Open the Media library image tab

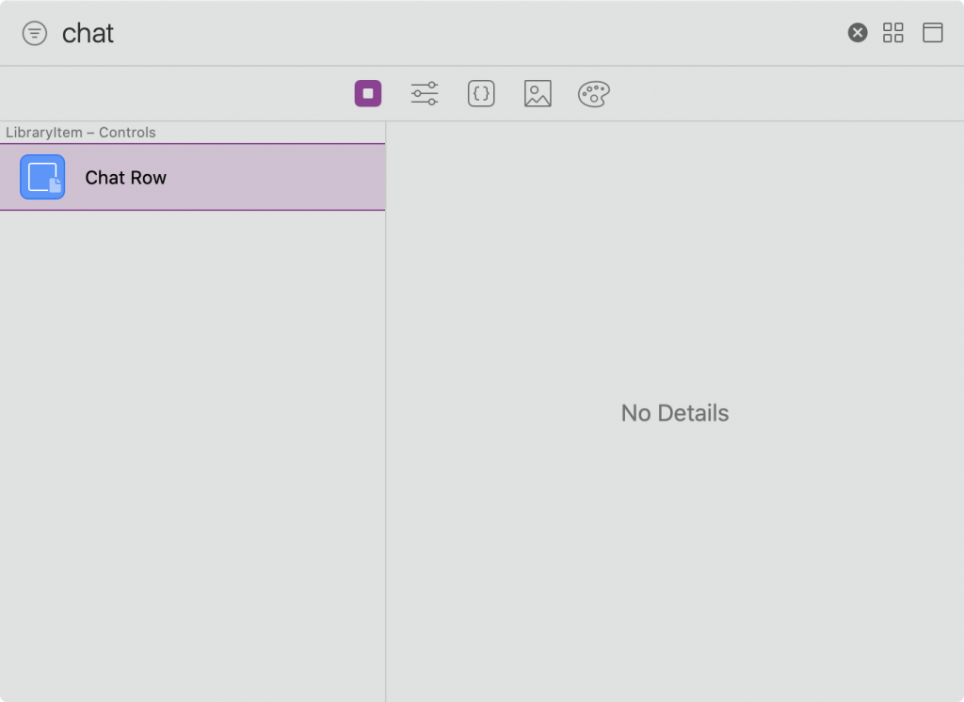coord(538,93)
